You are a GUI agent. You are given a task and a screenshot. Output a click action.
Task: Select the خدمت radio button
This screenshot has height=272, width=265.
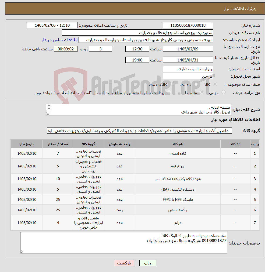[x=196, y=84]
